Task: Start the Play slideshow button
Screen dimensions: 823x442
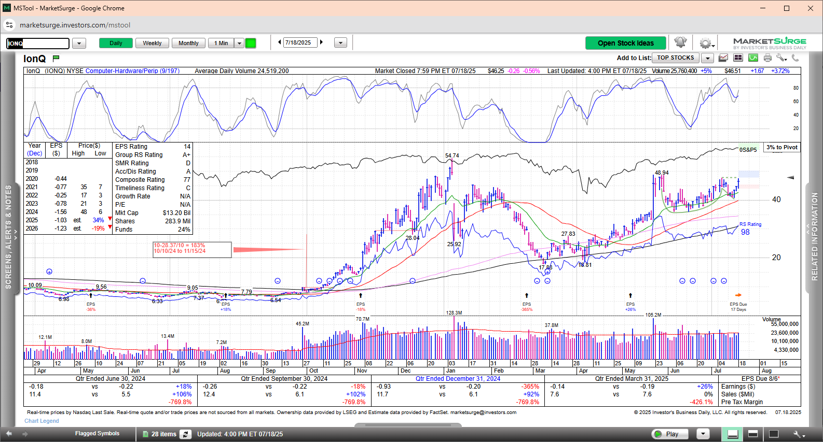Action: tap(669, 434)
